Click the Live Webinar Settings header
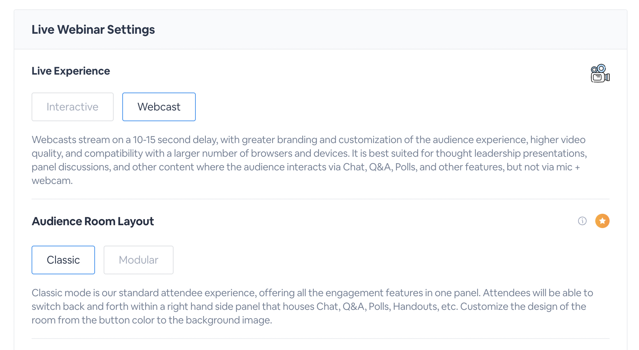Viewport: 639px width, 350px height. (93, 29)
